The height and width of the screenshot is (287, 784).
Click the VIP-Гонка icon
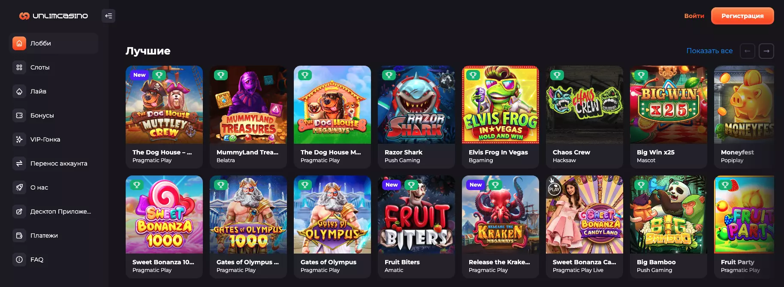pyautogui.click(x=19, y=139)
